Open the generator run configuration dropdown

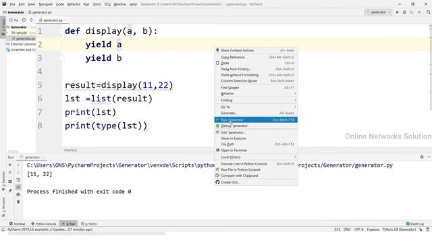[378, 12]
